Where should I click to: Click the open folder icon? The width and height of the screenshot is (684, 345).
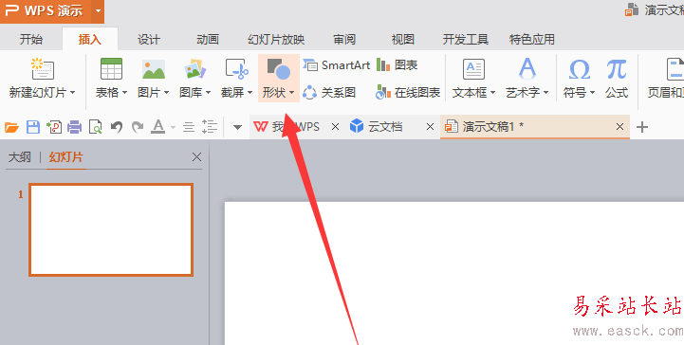click(11, 127)
